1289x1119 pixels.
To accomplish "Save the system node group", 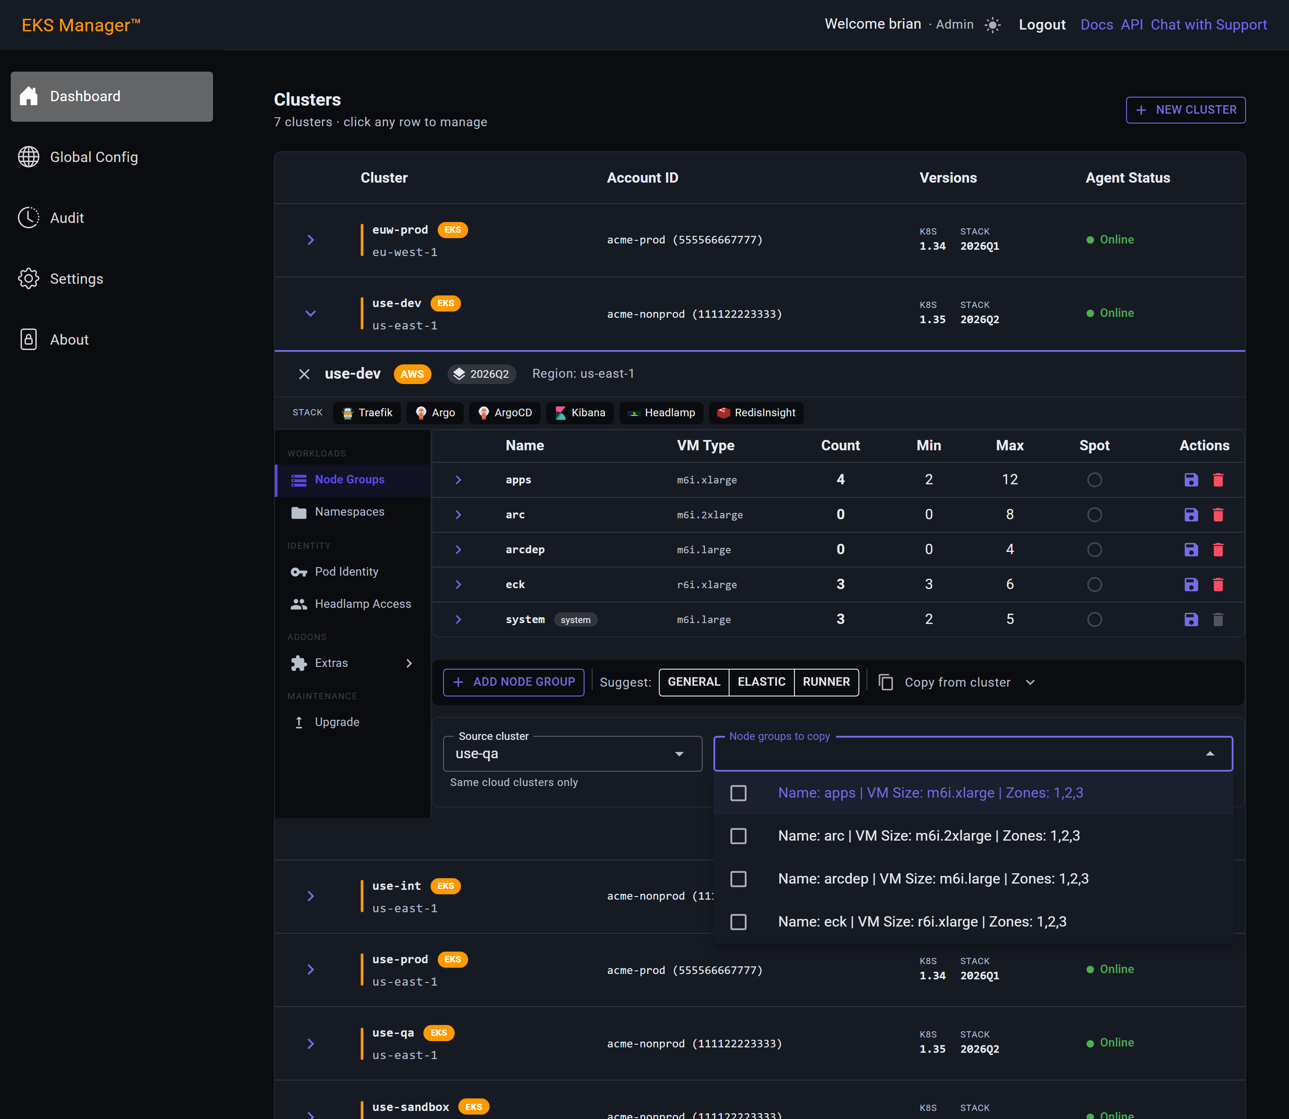I will pos(1191,619).
